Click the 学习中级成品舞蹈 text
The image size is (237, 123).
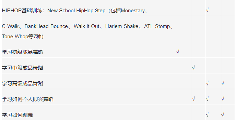click(23, 68)
